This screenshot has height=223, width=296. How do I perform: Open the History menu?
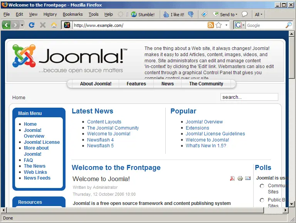pos(50,14)
